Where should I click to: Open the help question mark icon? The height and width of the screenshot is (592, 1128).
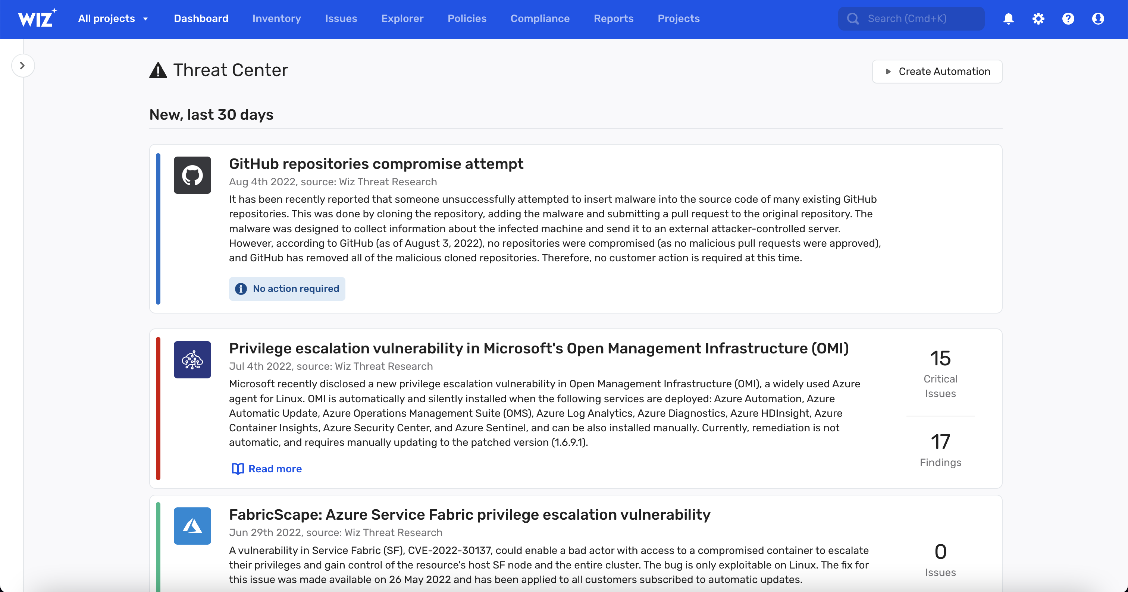pos(1068,18)
